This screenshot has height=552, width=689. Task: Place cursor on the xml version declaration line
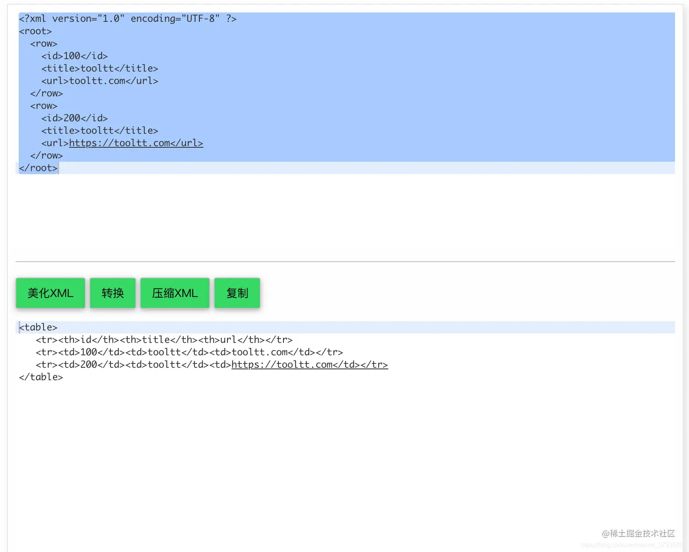click(128, 19)
